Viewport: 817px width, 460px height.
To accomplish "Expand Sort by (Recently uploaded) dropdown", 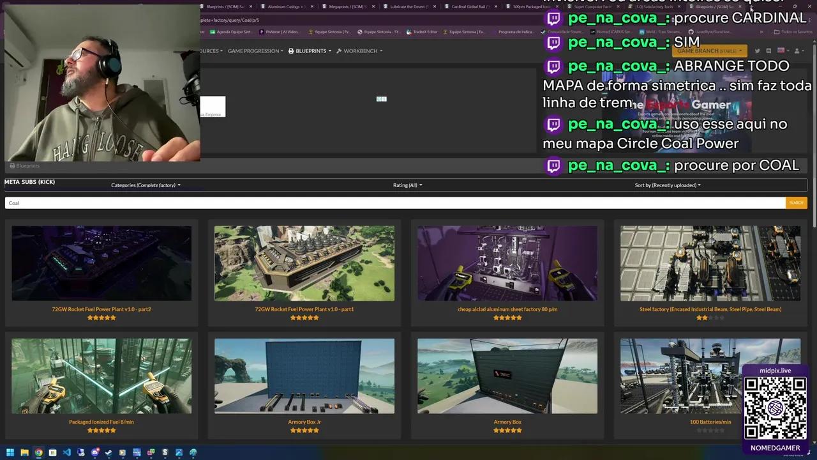I will (668, 185).
